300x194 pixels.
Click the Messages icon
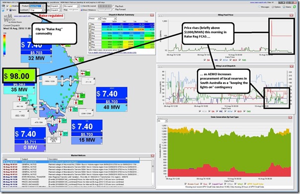pyautogui.click(x=259, y=7)
